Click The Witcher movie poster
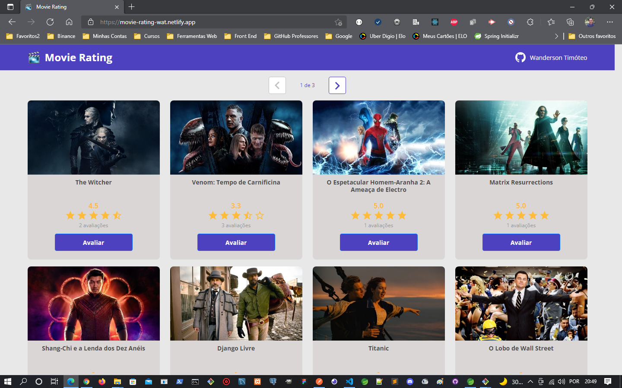 [x=94, y=138]
